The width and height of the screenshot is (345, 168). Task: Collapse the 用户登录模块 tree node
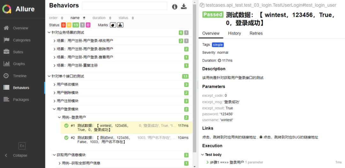coord(54,109)
